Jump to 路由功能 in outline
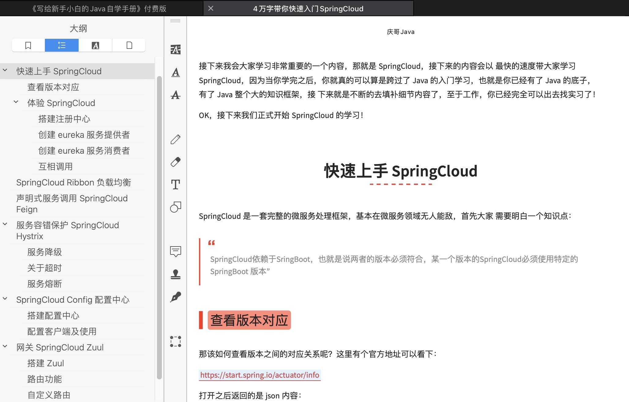The image size is (629, 402). 45,379
